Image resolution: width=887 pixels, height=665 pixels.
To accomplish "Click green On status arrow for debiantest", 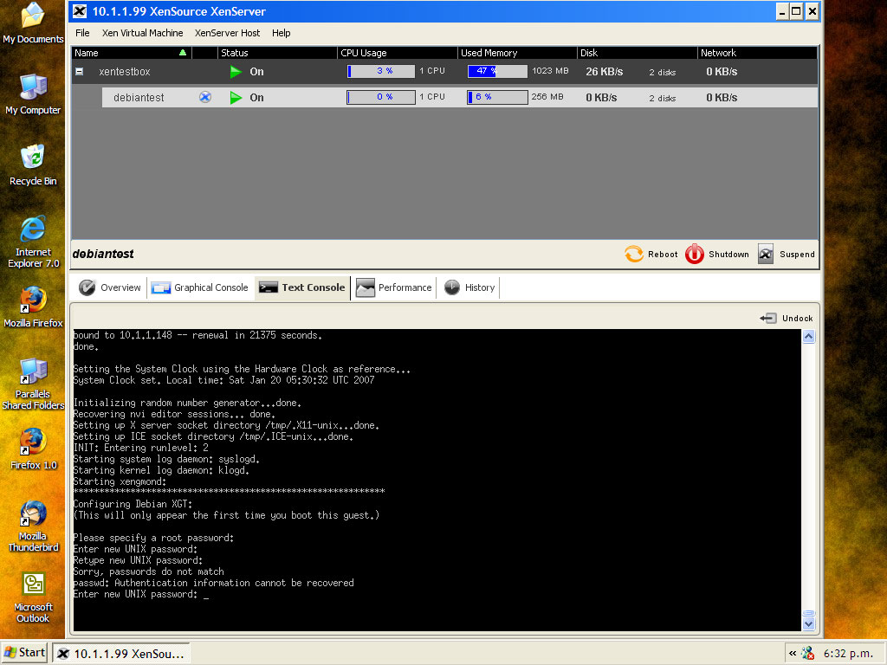I will pyautogui.click(x=236, y=98).
